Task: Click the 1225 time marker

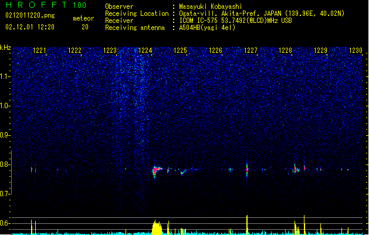Action: 180,50
